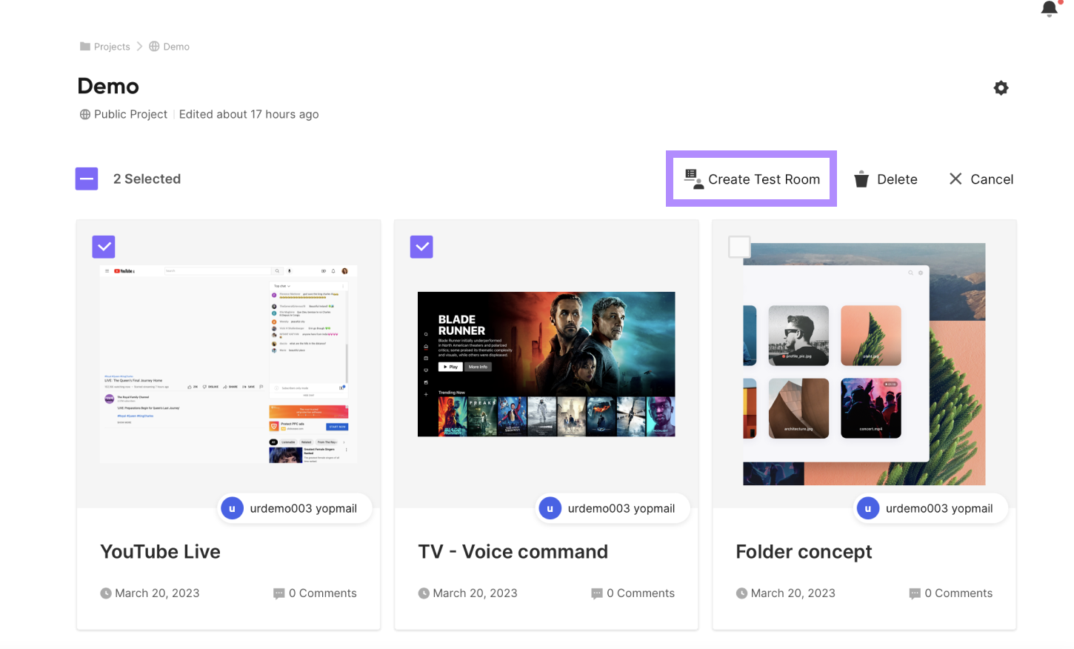Click March 20, 2023 on TV - Voice command card
This screenshot has width=1074, height=649.
(x=475, y=593)
